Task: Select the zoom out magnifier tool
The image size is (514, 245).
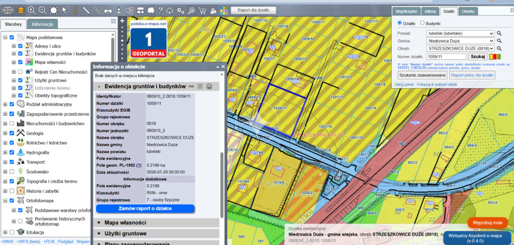Action: [43, 11]
